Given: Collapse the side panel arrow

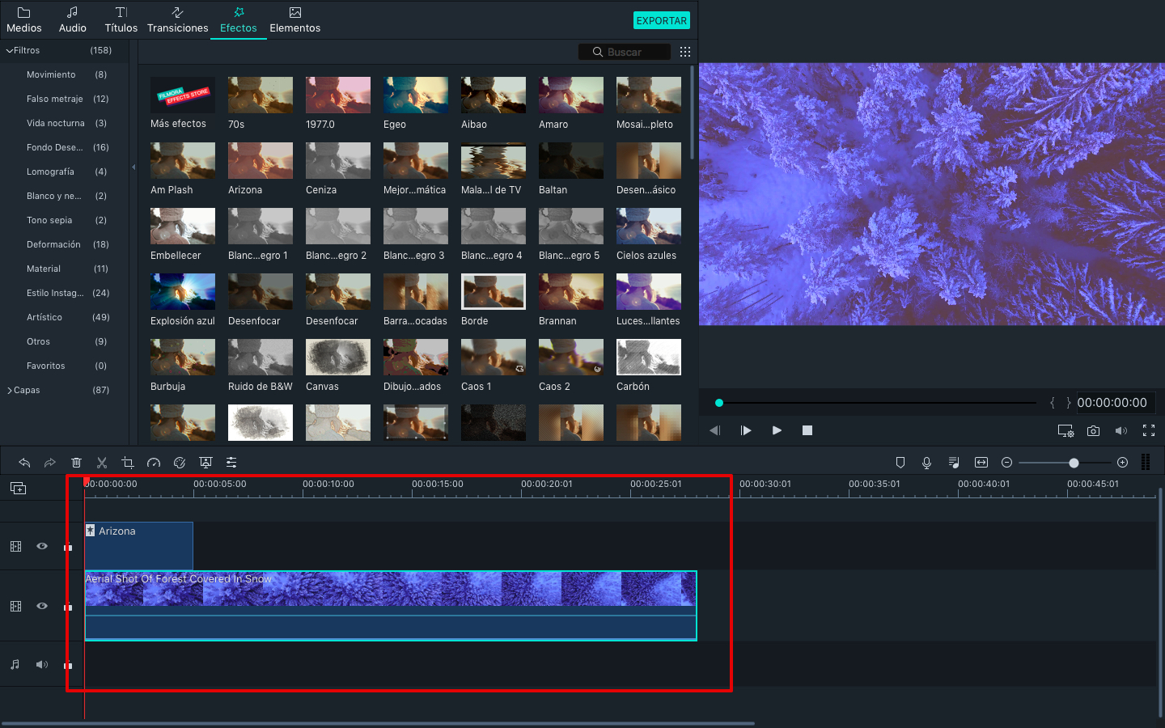Looking at the screenshot, I should (133, 167).
